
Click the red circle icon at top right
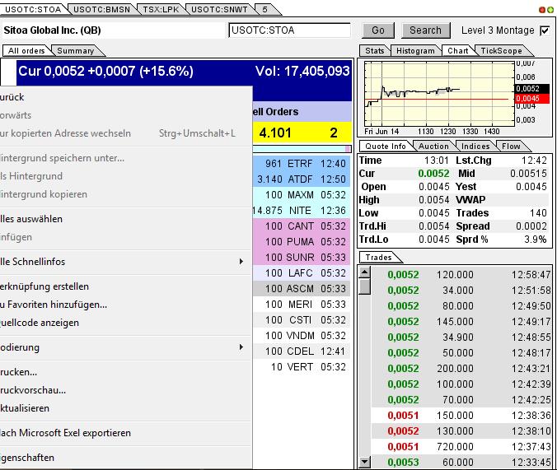[x=543, y=9]
